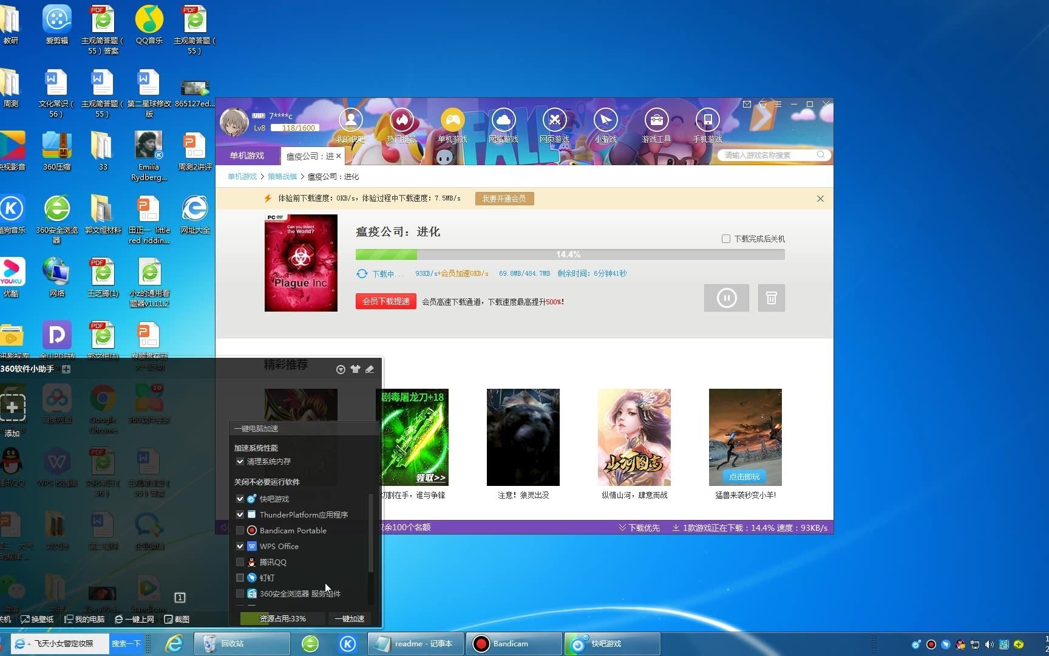The height and width of the screenshot is (656, 1049).
Task: Uncheck 快吧游戏 in the close-software list
Action: 240,499
